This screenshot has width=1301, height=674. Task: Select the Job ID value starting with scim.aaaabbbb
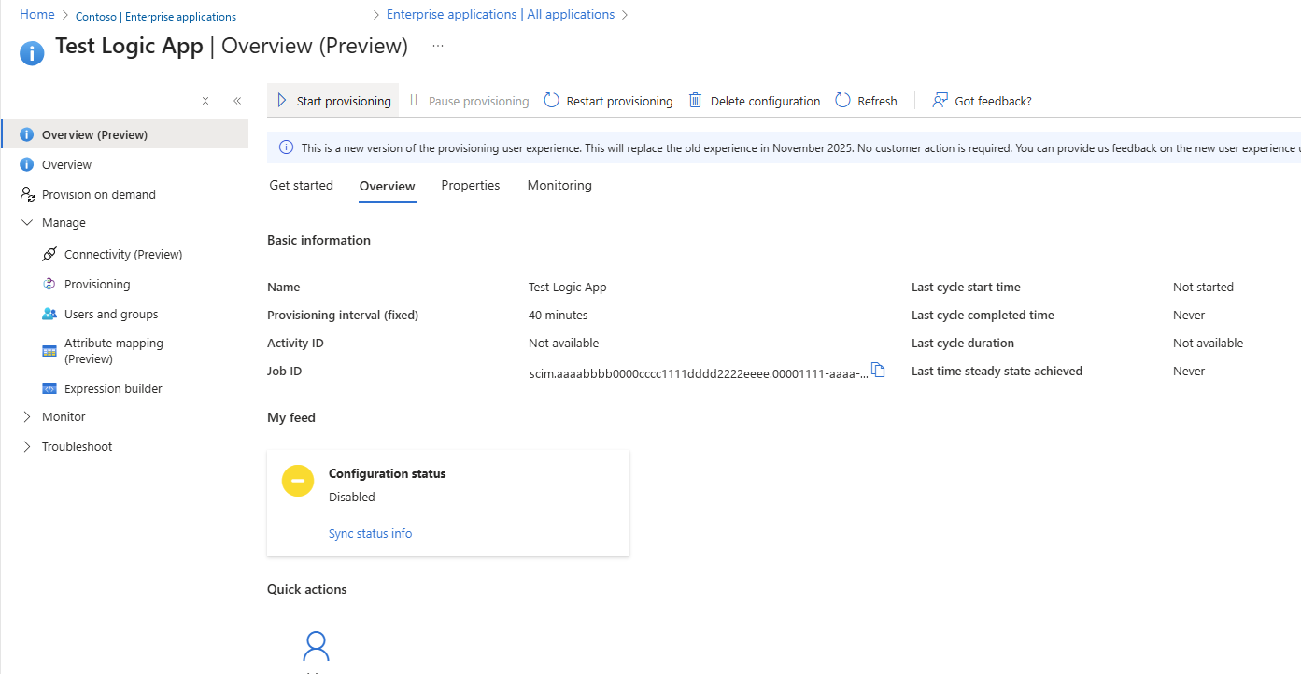point(699,373)
